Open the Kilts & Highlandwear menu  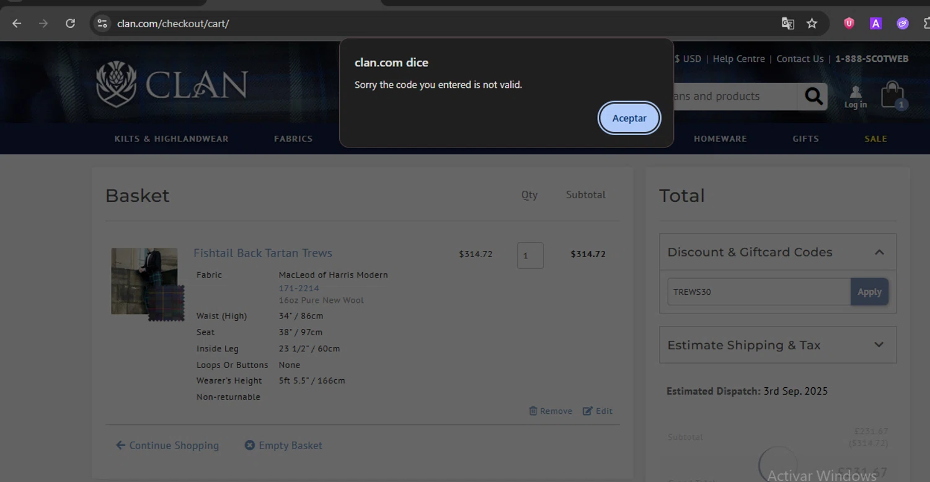click(x=171, y=139)
